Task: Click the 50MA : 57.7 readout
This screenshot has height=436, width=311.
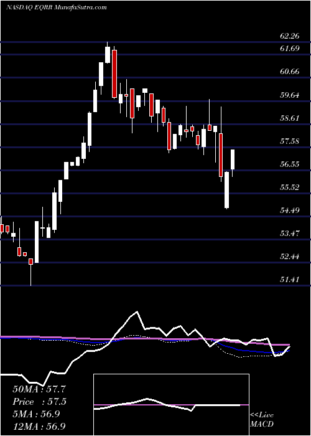Action: point(39,389)
